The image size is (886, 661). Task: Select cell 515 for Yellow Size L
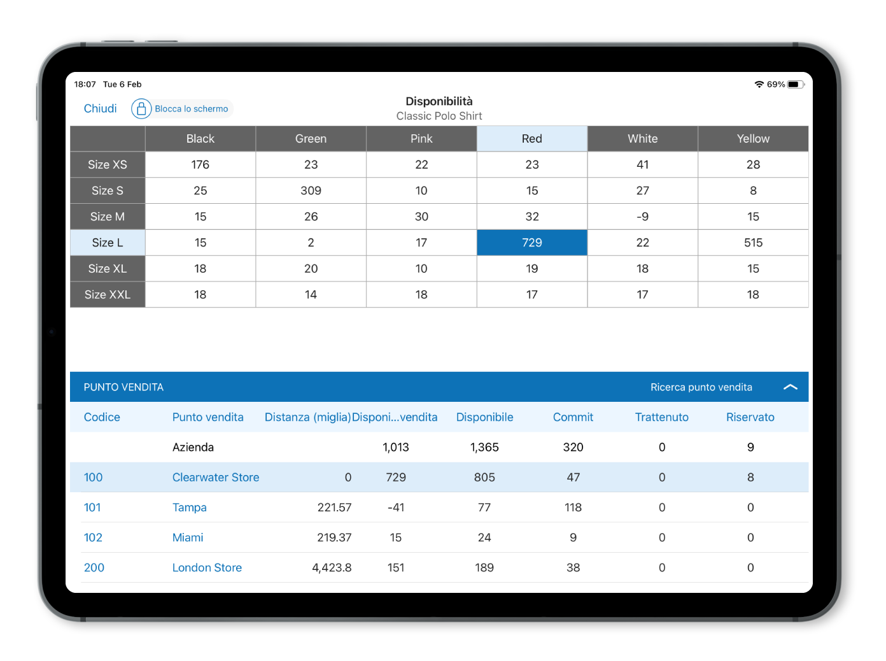point(753,243)
